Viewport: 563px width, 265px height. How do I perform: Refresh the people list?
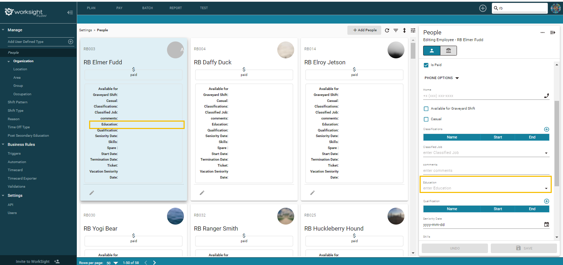pos(387,30)
